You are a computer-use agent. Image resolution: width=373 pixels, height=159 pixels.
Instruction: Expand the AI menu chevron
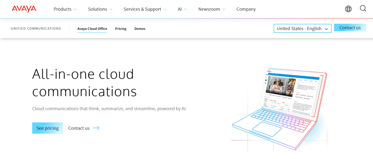point(185,9)
